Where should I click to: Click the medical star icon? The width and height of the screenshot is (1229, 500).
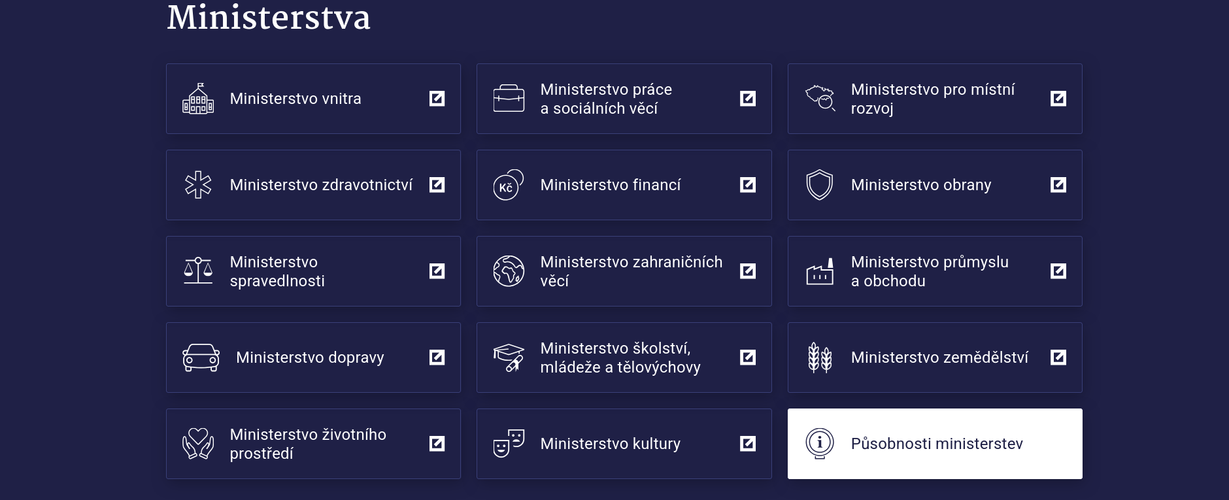(198, 185)
